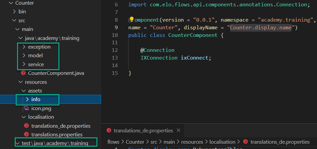
Task: Click the Counter breadcrumb segment
Action: 135,142
